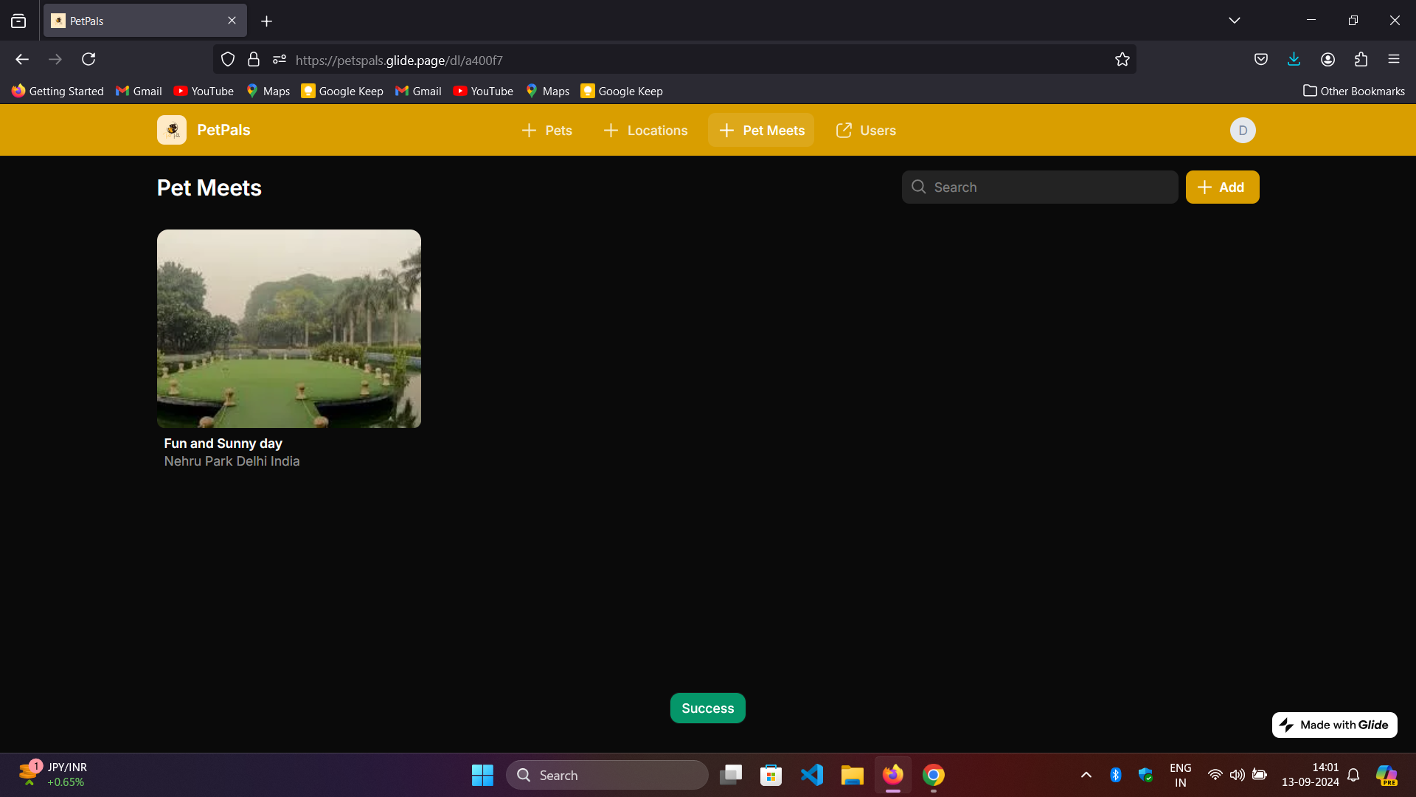Image resolution: width=1416 pixels, height=797 pixels.
Task: Mute system volume from the tray
Action: [x=1238, y=775]
